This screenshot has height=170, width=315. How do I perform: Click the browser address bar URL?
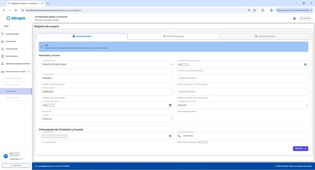pyautogui.click(x=54, y=10)
